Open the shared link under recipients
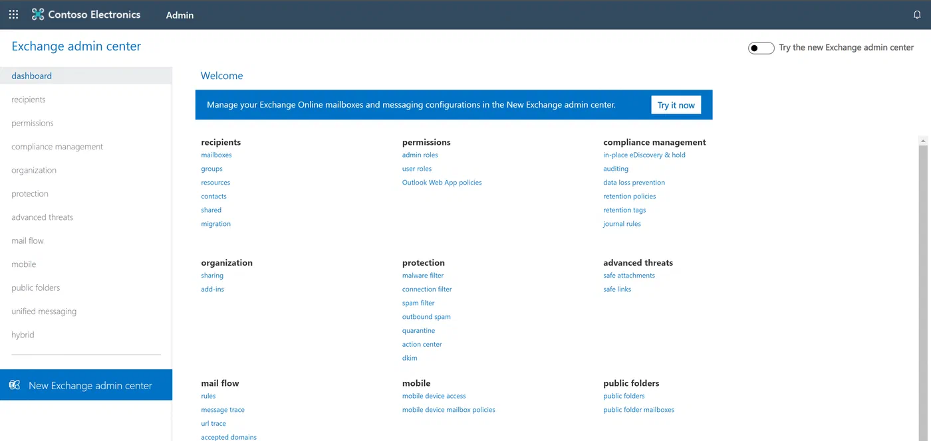This screenshot has width=931, height=441. (x=211, y=210)
